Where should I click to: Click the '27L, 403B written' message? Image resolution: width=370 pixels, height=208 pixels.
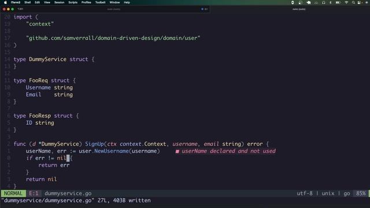click(124, 200)
